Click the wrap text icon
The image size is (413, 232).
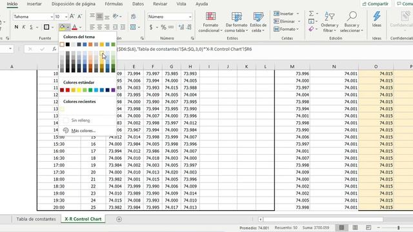point(134,16)
